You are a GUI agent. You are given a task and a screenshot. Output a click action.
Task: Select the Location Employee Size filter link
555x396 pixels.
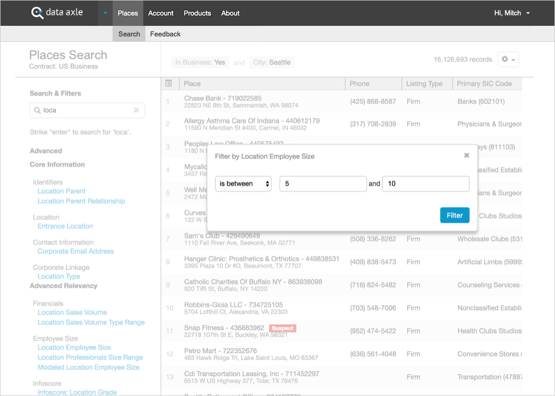[x=74, y=347]
